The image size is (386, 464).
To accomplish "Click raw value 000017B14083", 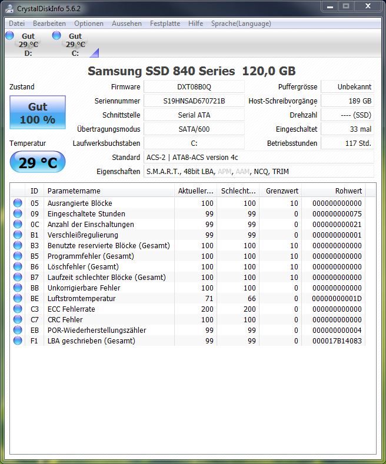I will (x=337, y=341).
